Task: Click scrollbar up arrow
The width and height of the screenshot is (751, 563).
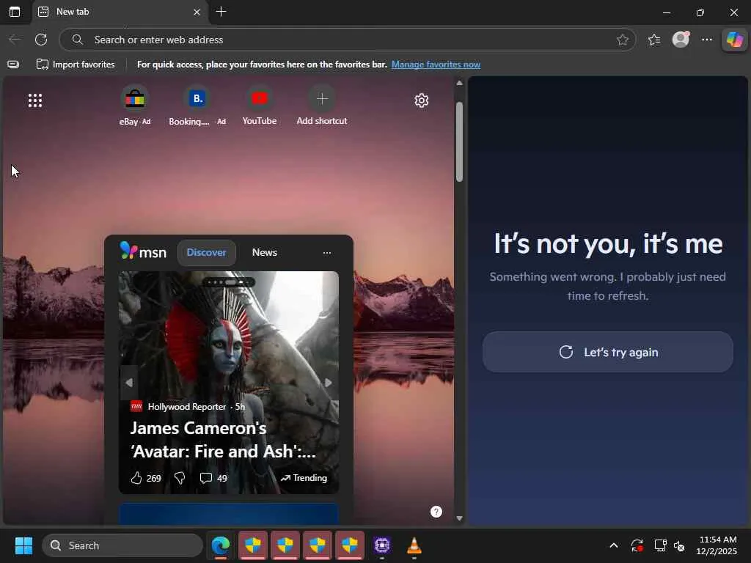Action: point(459,84)
